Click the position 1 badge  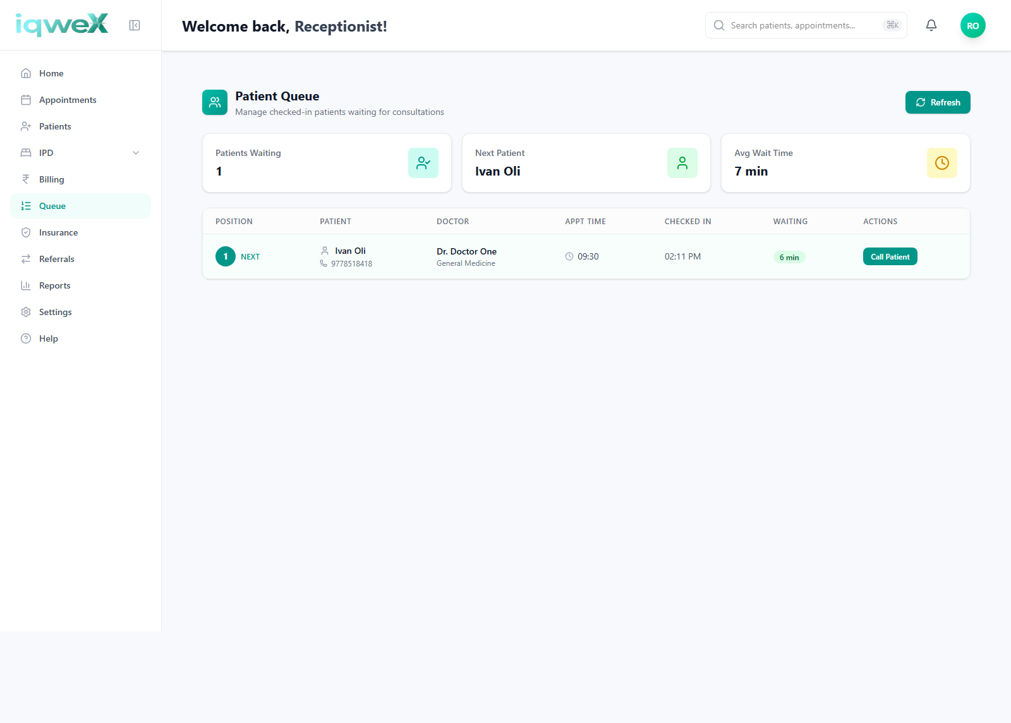coord(226,256)
